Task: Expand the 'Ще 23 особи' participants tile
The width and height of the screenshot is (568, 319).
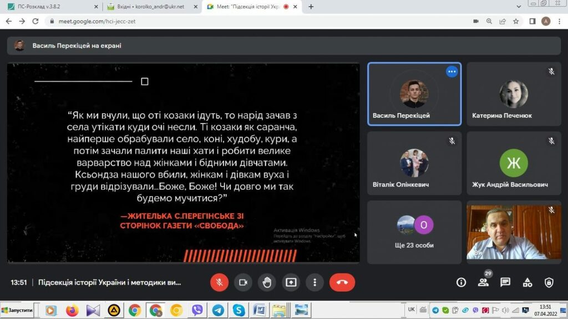Action: tap(414, 231)
